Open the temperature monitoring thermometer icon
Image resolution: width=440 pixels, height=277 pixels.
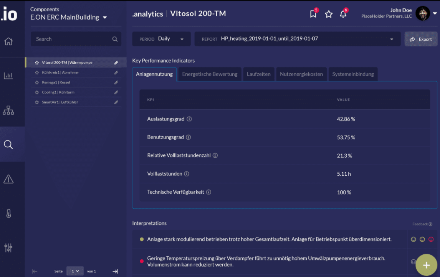(x=8, y=213)
